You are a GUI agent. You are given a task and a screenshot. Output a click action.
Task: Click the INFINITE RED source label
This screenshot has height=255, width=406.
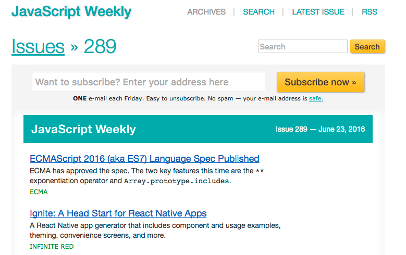coord(52,247)
